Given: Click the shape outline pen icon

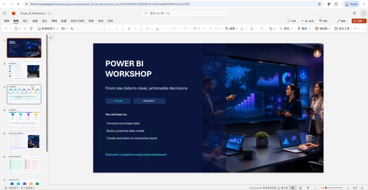Looking at the screenshot, I should pyautogui.click(x=252, y=29).
